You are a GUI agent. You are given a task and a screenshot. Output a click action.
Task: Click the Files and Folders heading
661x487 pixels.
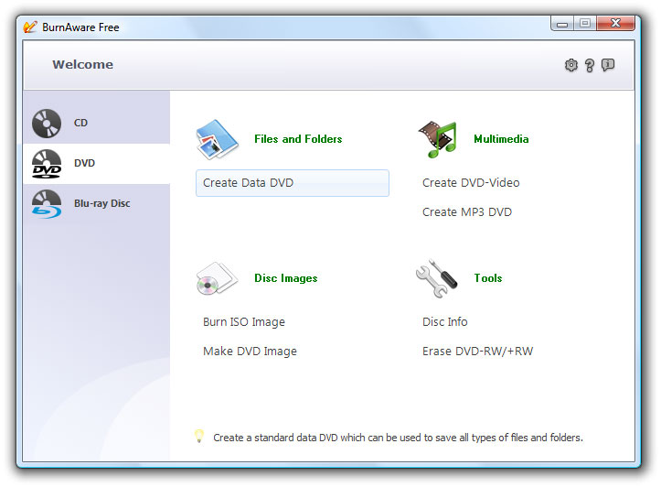298,139
